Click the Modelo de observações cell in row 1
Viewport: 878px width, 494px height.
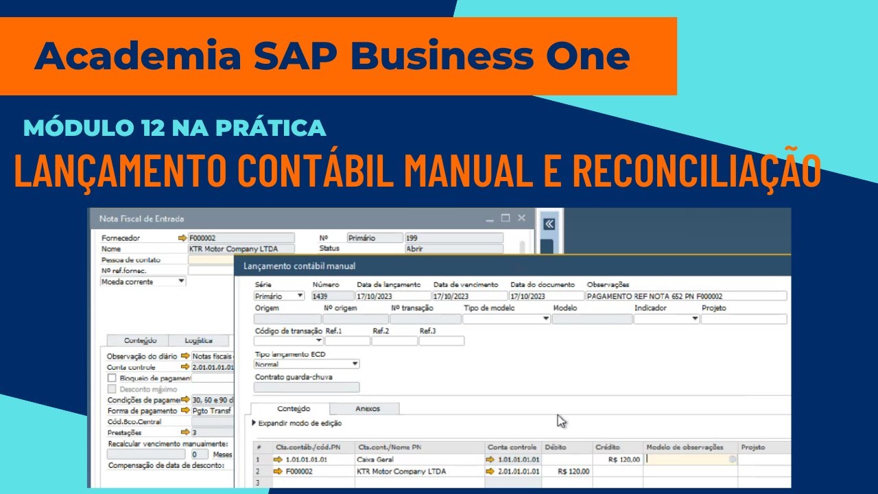pos(691,460)
